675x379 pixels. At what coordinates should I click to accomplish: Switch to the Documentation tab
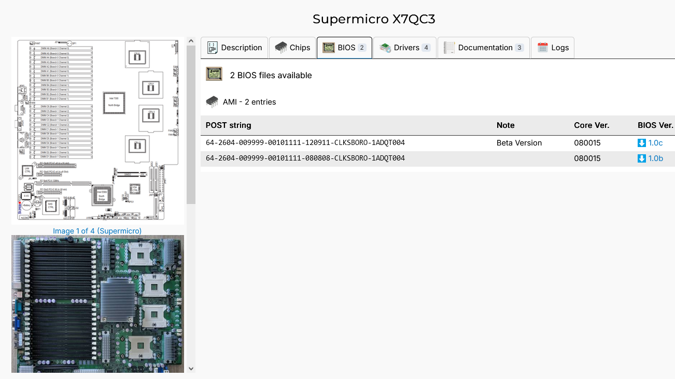pyautogui.click(x=484, y=48)
